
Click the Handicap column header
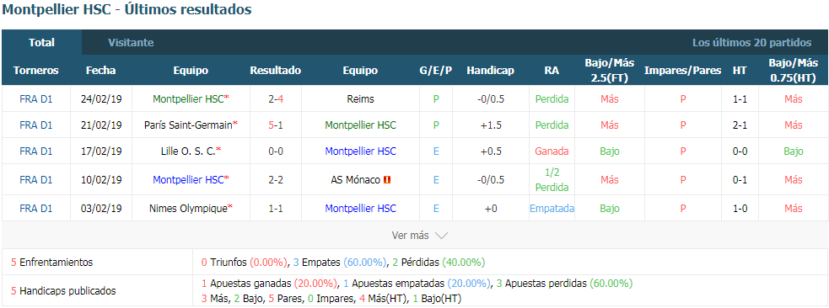pos(490,70)
